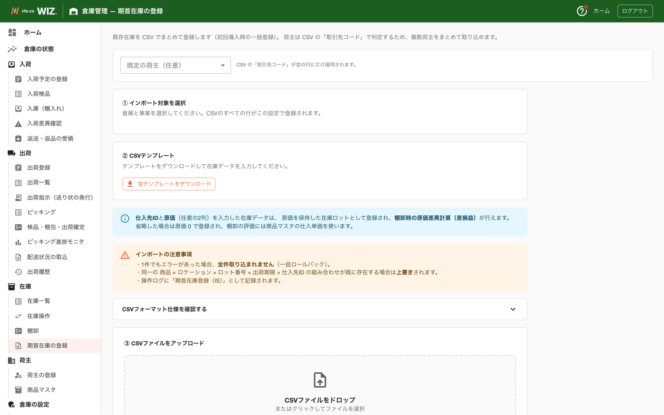This screenshot has height=415, width=664.
Task: Click the bar chart icon for ピッキング進捗モニタ
Action: pos(18,242)
